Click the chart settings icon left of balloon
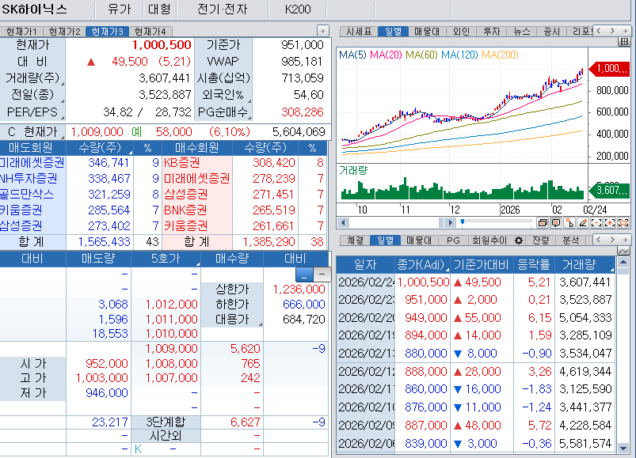This screenshot has width=636, height=458. (x=541, y=222)
